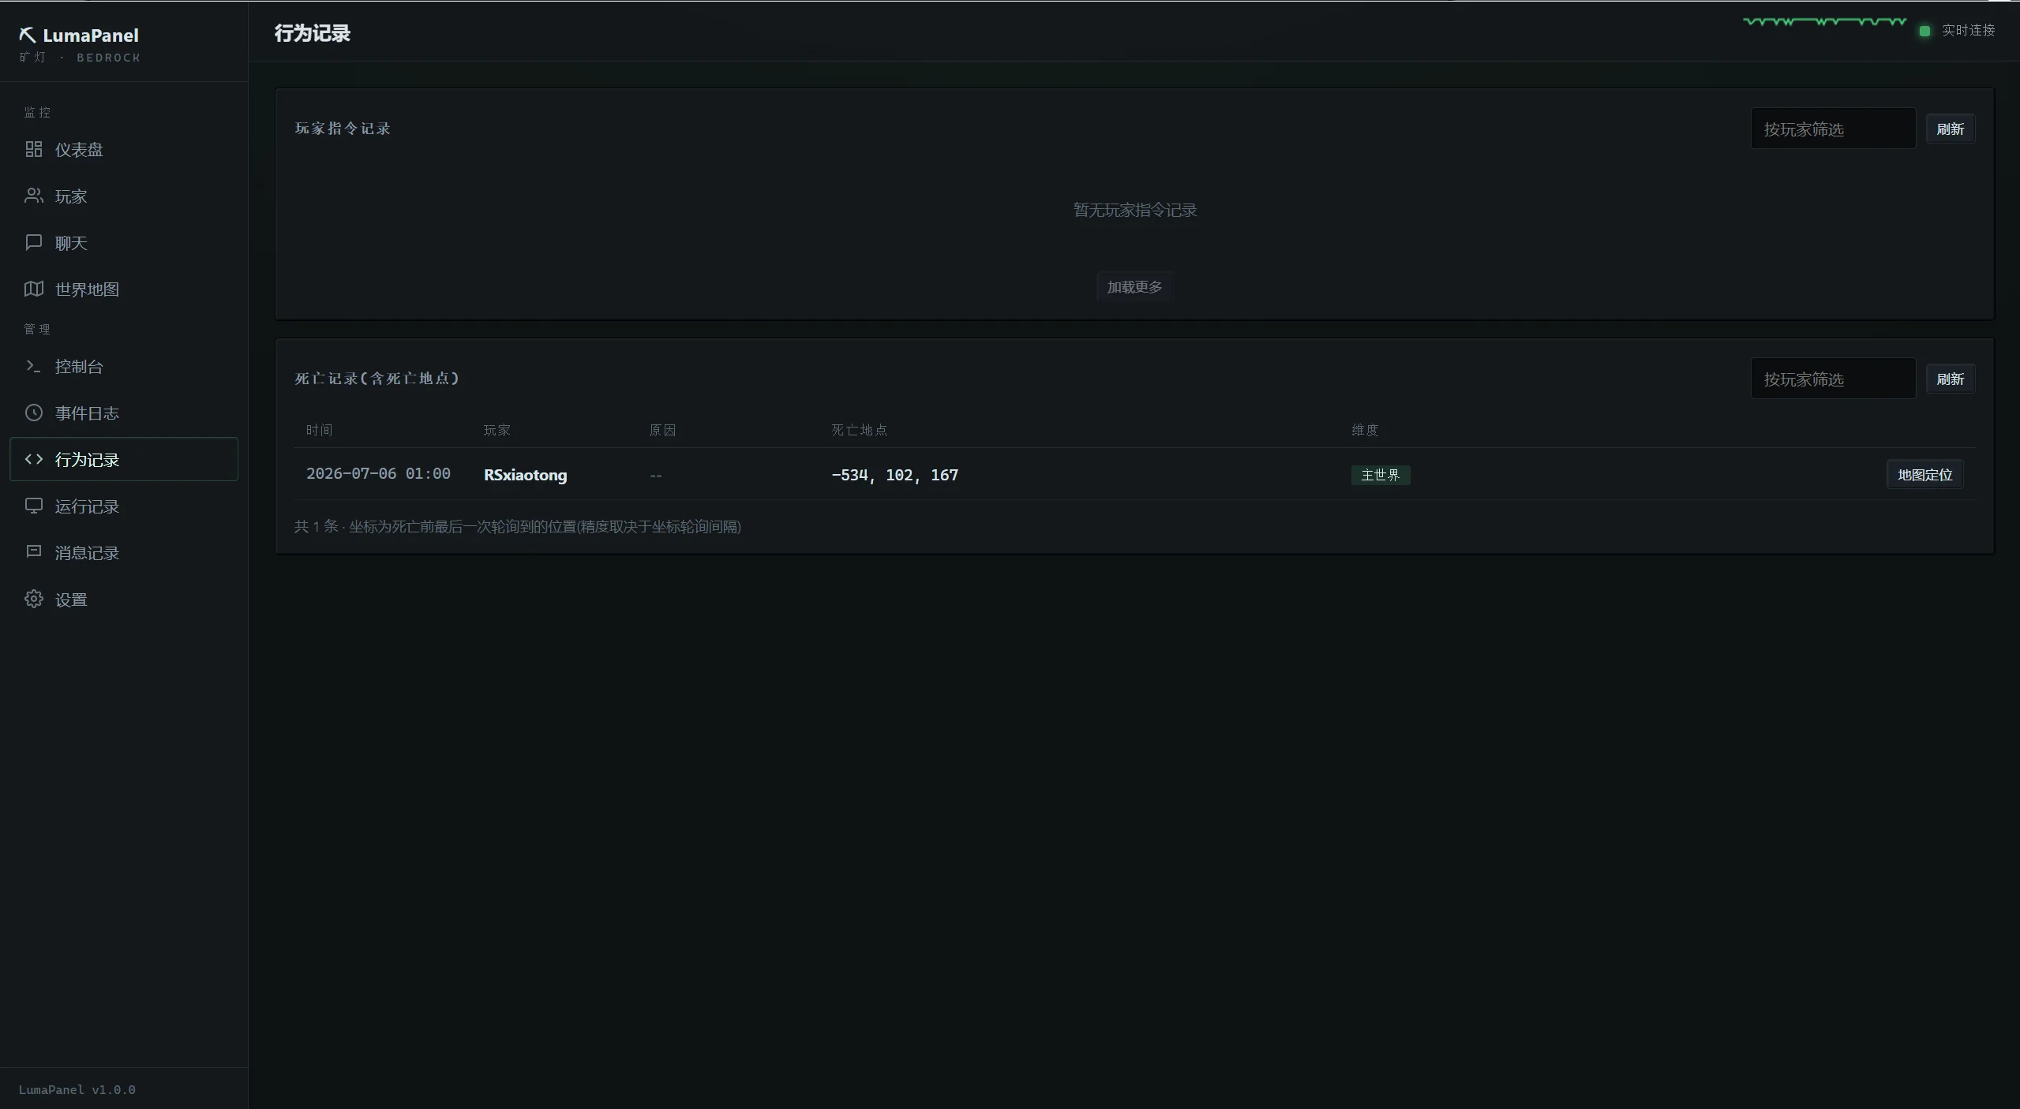
Task: Click the player name RSxiaotong
Action: click(525, 475)
